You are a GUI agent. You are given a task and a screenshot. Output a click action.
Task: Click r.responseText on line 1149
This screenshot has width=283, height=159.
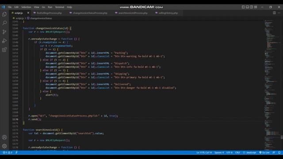click(61, 46)
